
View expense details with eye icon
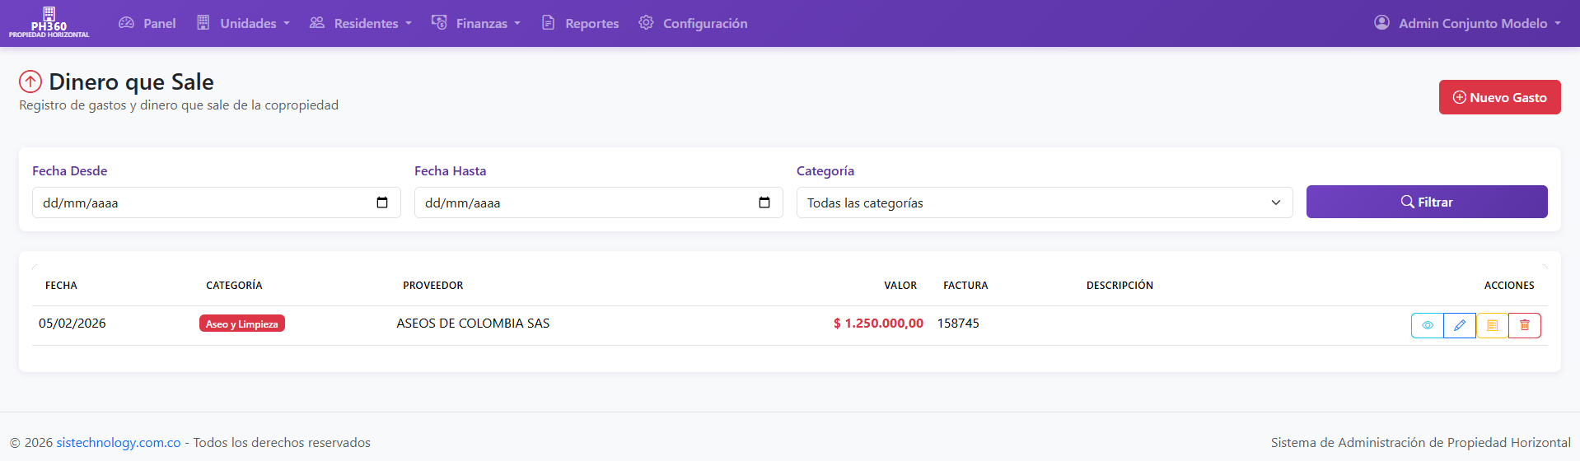[x=1428, y=325]
